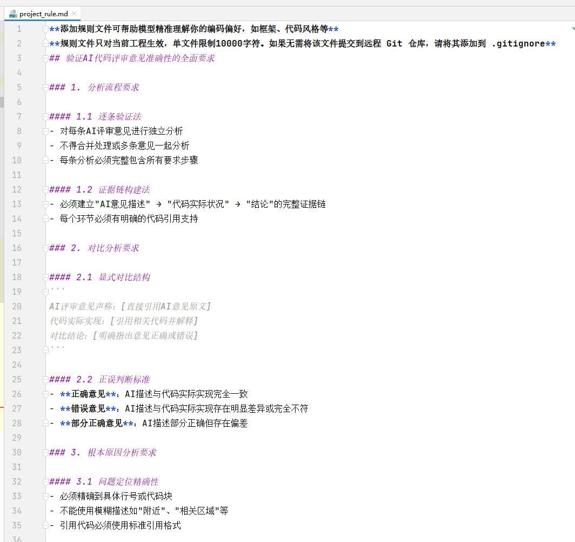Click the bold text '错误意见'
Viewport: 575px width, 542px height.
click(88, 409)
